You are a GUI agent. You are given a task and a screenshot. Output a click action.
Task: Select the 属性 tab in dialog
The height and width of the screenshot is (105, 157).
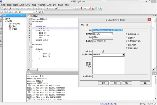[x=82, y=25]
